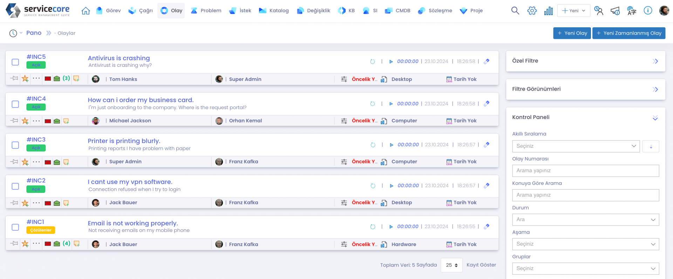Click the announcements megaphone icon

(615, 11)
